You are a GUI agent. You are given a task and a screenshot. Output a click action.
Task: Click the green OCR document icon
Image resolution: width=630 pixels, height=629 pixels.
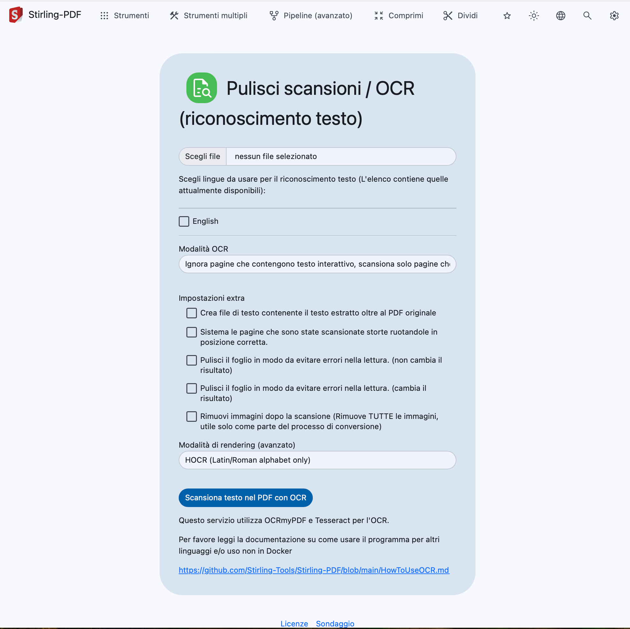pos(201,88)
